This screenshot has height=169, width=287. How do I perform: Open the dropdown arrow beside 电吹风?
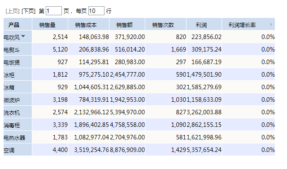click(23, 36)
